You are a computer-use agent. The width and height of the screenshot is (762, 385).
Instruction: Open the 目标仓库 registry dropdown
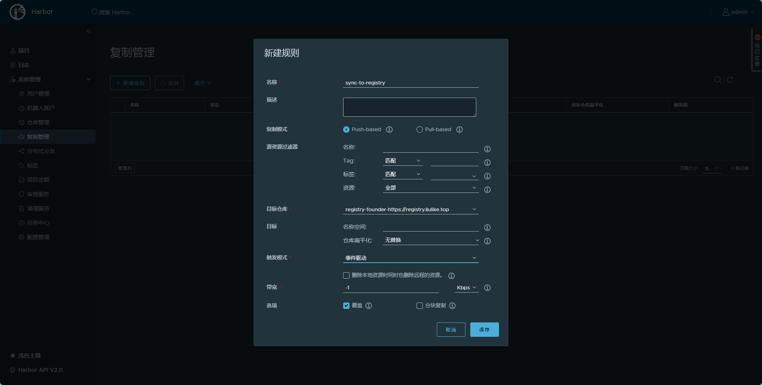[x=410, y=209]
